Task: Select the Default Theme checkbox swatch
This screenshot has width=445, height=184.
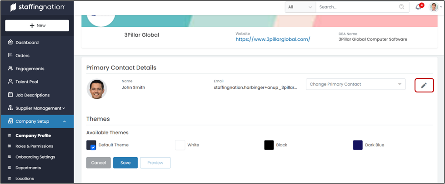Action: click(x=91, y=145)
